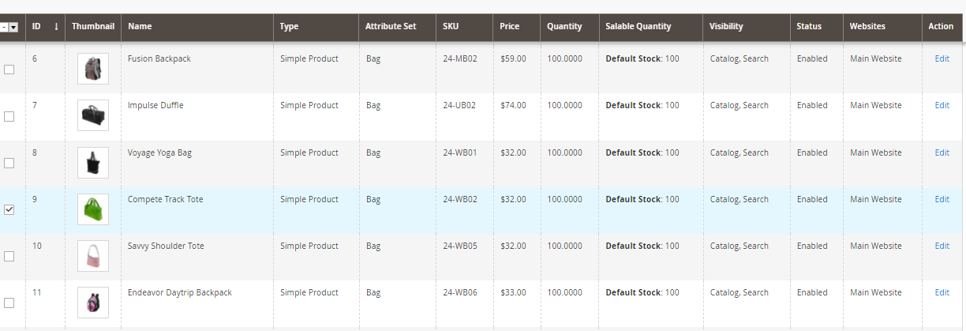Select the Savvy Shoulder Tote checkbox
This screenshot has height=331, width=966.
coord(9,256)
